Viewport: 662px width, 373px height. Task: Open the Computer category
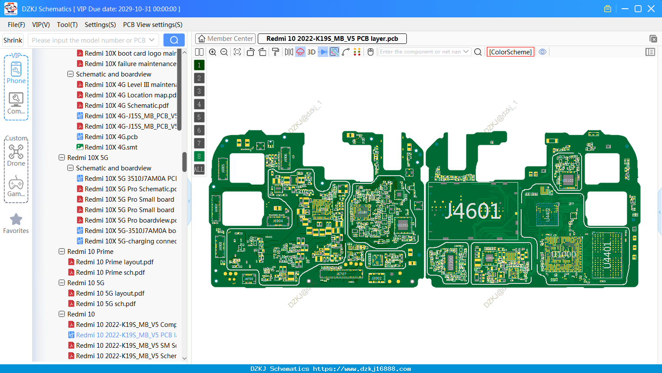point(16,103)
